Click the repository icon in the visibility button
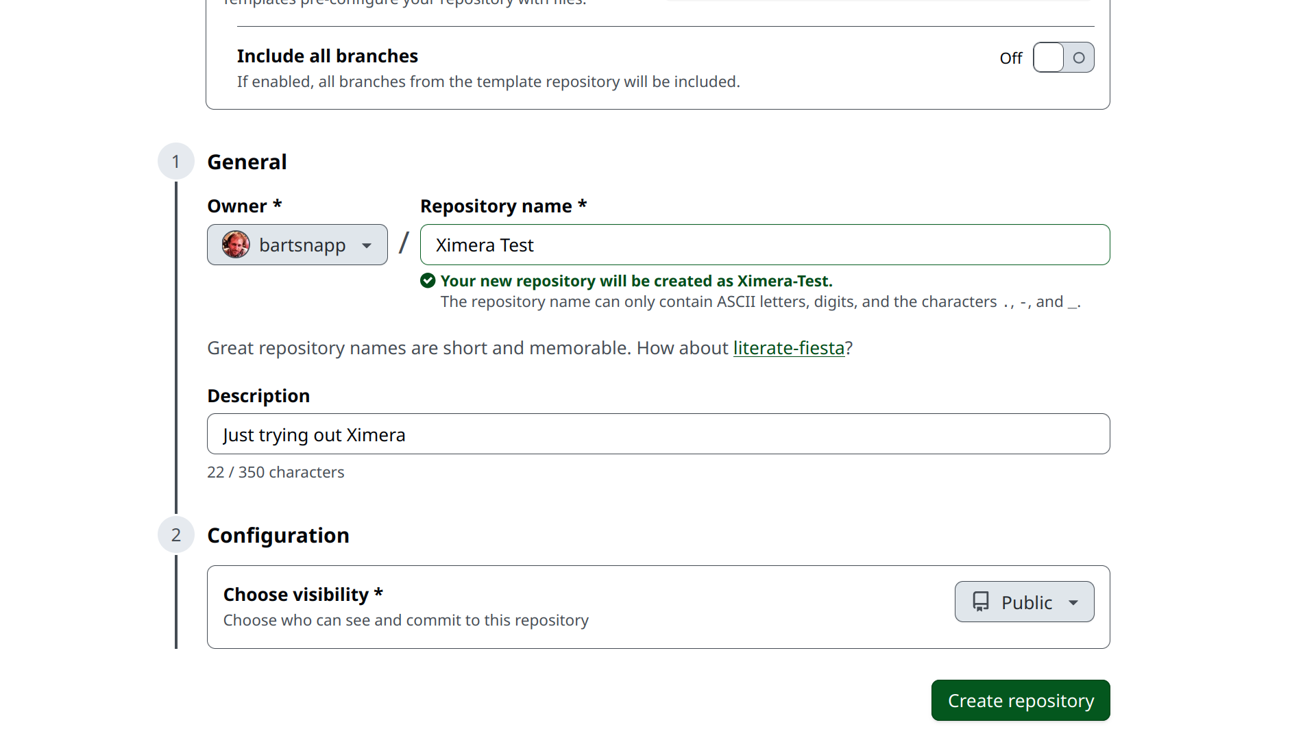The image size is (1316, 740). coord(981,602)
